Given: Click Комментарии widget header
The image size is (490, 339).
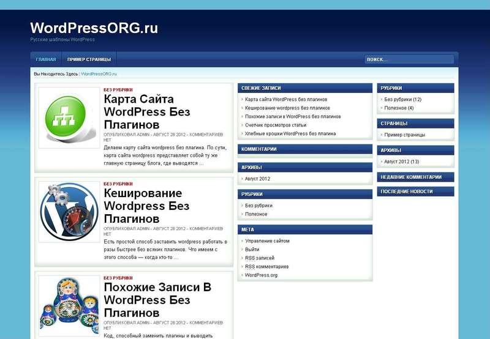Looking at the screenshot, I should [305, 149].
